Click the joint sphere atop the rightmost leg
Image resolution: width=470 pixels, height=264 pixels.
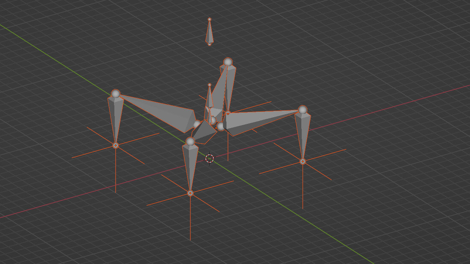(302, 110)
